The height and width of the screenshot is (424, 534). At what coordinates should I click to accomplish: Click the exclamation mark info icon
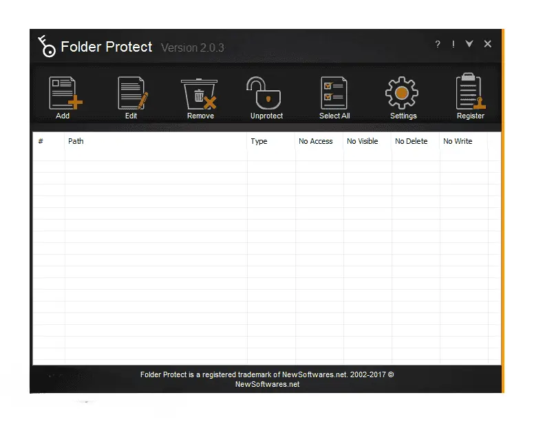[x=453, y=44]
